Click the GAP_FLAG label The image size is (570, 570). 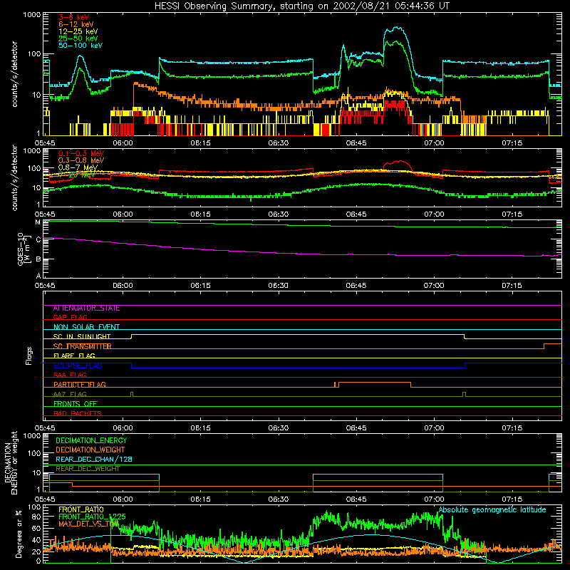coord(70,317)
